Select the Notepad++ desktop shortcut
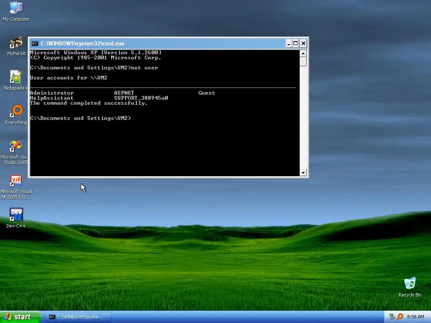The width and height of the screenshot is (431, 323). tap(16, 80)
